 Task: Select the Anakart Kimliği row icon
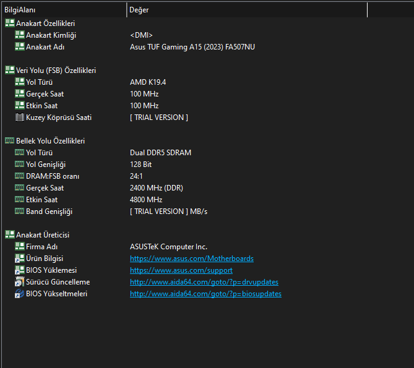(x=20, y=35)
